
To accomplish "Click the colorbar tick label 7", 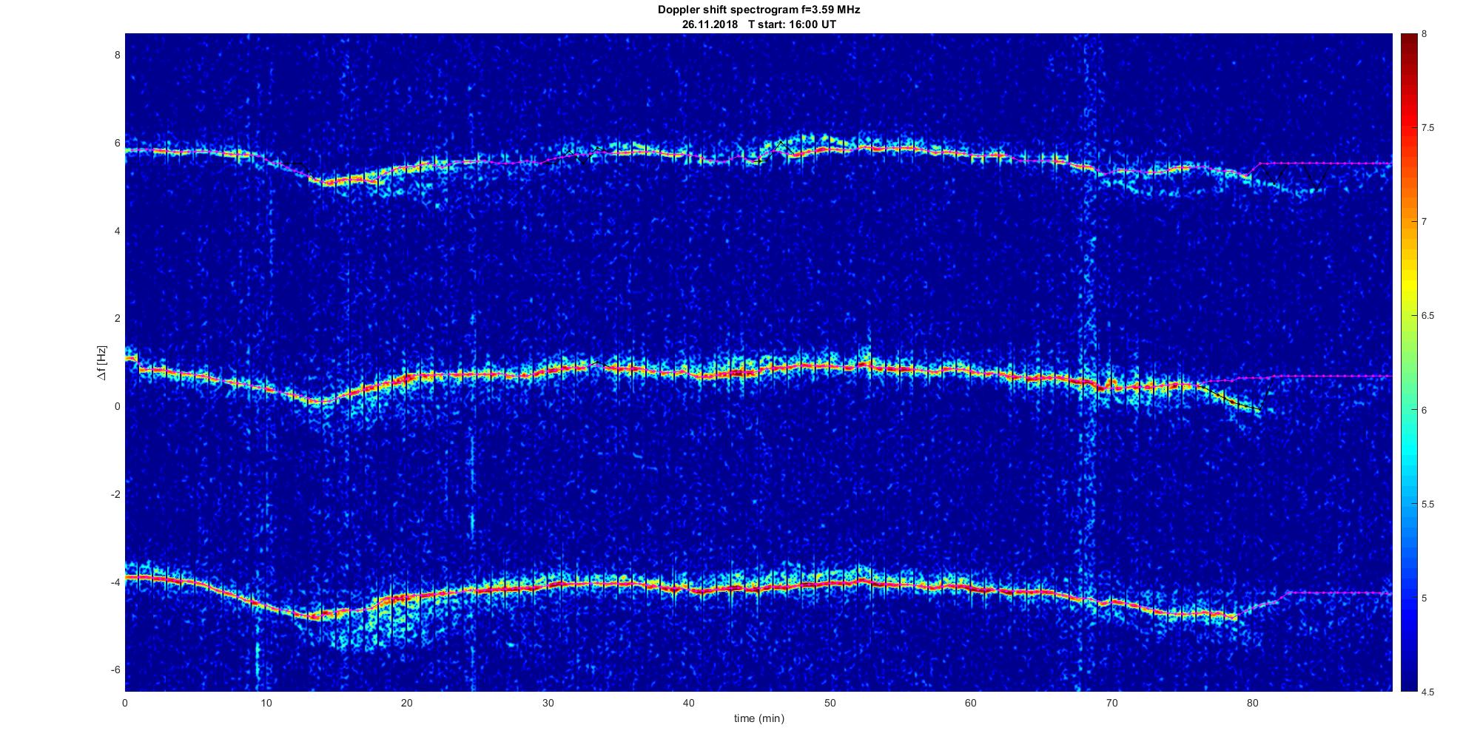I will [1424, 222].
